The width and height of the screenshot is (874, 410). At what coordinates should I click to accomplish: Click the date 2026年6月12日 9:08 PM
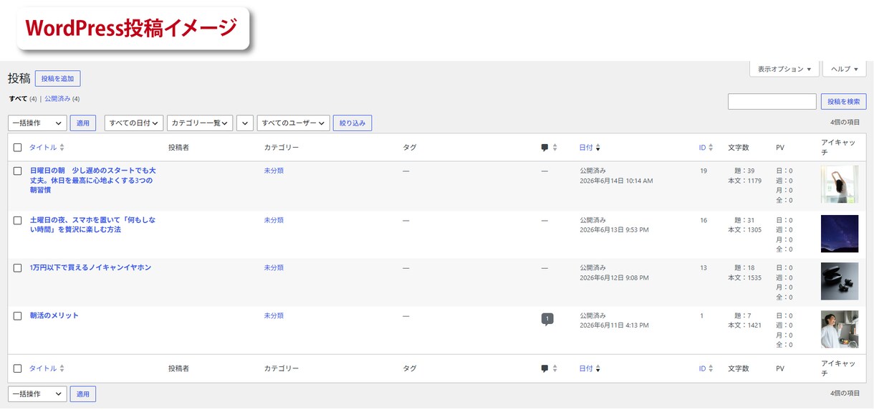(614, 277)
